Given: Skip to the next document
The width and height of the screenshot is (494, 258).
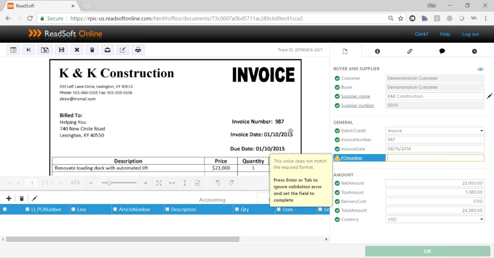Looking at the screenshot, I should point(29,49).
